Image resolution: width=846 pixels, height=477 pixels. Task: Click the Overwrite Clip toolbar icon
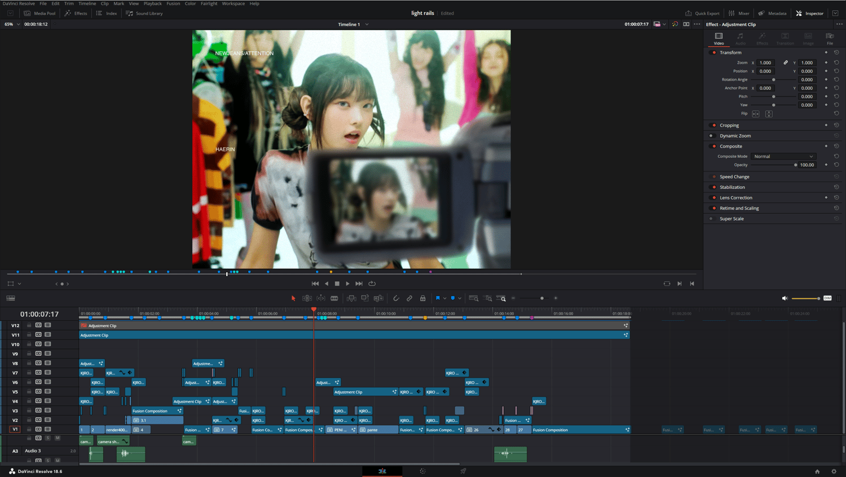click(365, 298)
